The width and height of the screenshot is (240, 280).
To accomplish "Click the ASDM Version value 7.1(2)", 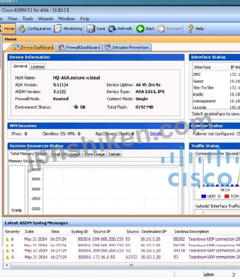I will 59,92.
